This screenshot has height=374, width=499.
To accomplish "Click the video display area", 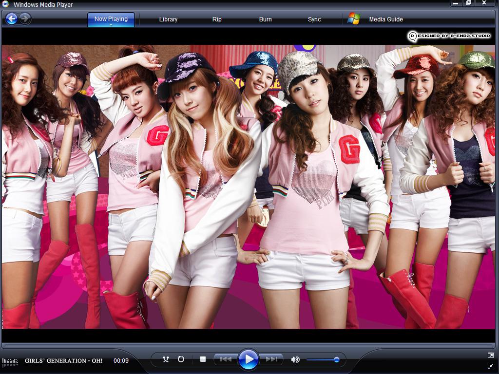I will pos(248,187).
